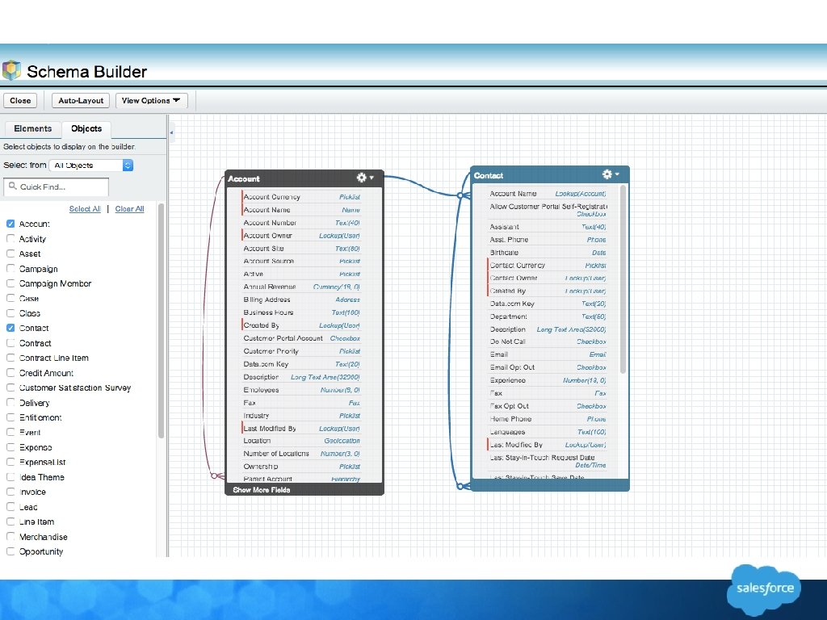Click the objects list scrollbar
This screenshot has width=827, height=620.
(x=161, y=320)
